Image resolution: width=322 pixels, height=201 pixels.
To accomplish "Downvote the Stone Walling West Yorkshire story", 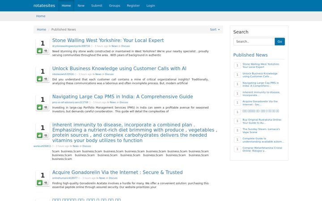I will (46, 50).
